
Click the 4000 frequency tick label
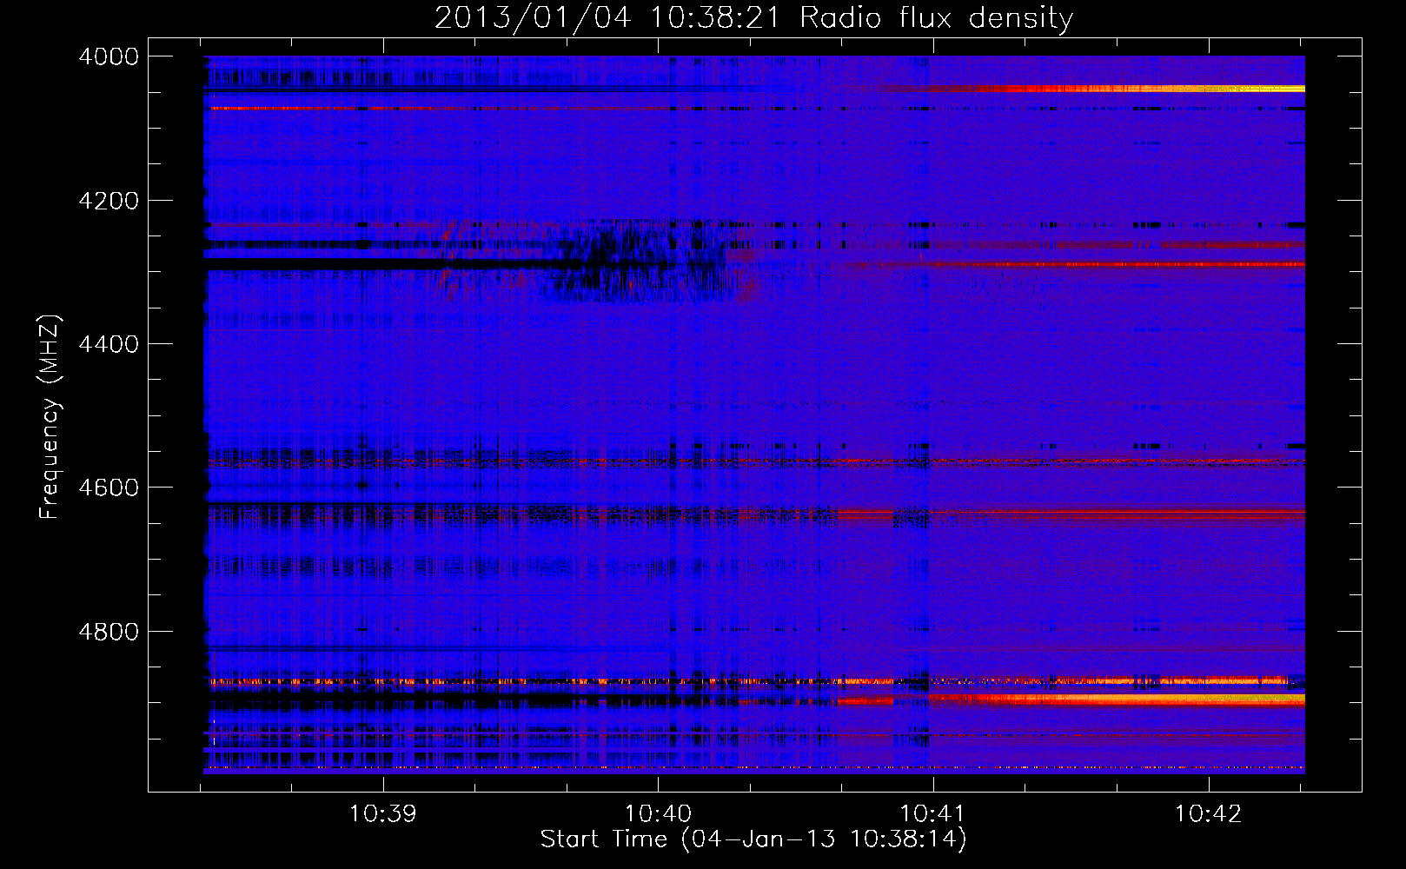109,56
